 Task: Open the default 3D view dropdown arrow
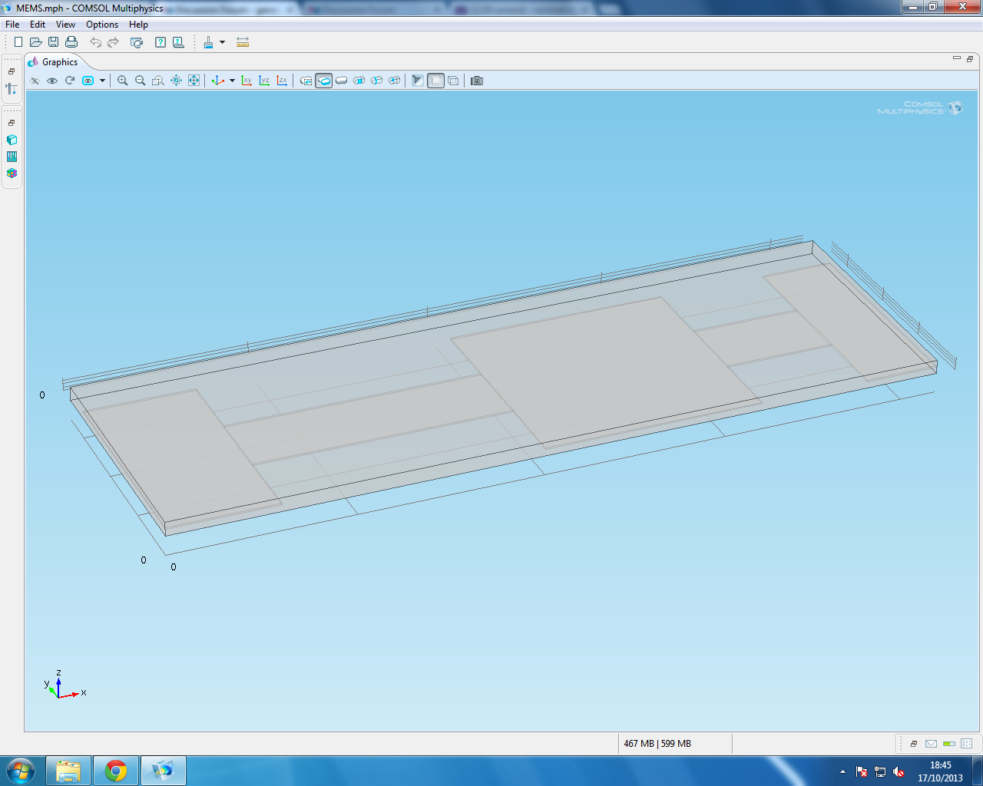tap(232, 81)
